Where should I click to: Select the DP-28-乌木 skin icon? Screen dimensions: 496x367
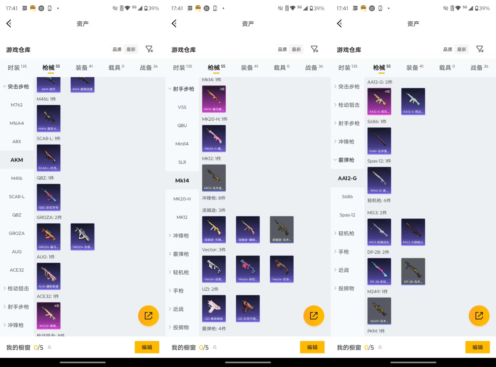tap(413, 272)
